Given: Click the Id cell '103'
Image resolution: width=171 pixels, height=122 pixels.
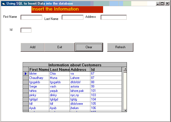Looking at the screenshot, I should [x=106, y=95].
